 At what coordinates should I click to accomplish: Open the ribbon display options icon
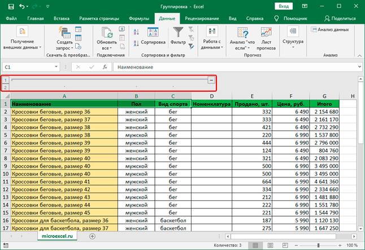tap(305, 6)
